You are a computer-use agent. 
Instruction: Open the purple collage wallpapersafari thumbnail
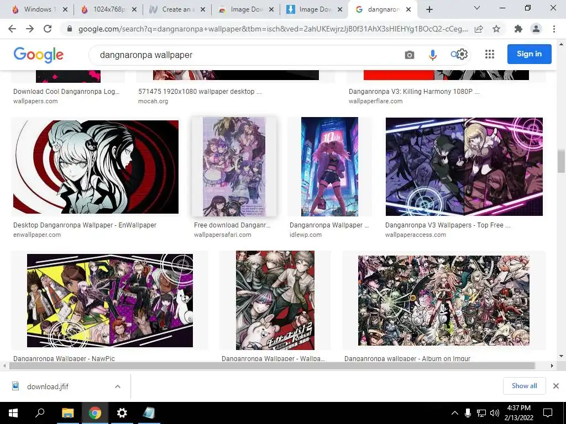pyautogui.click(x=234, y=166)
